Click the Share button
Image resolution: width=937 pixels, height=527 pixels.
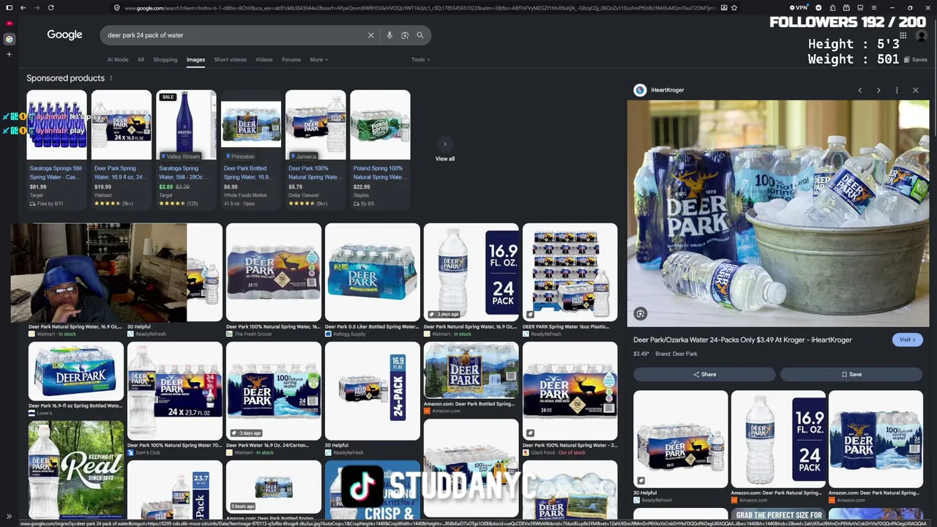(704, 374)
